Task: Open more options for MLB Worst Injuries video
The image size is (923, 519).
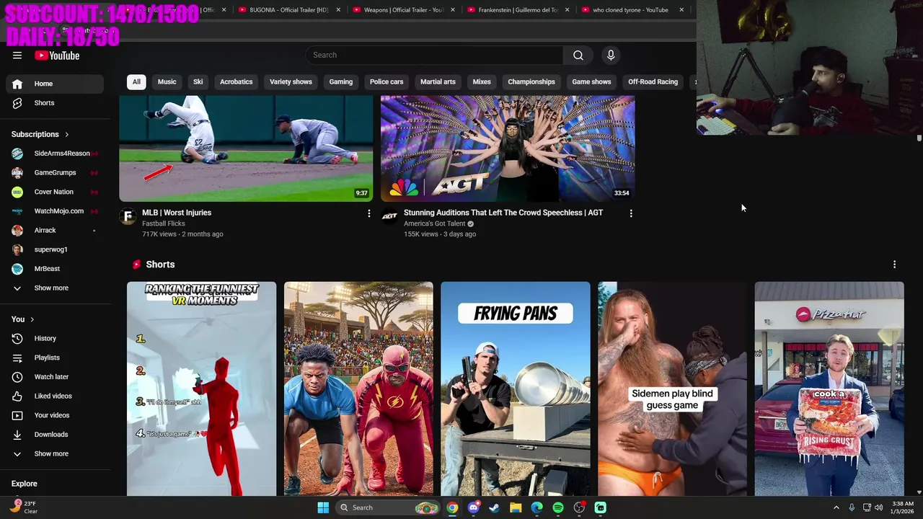Action: [x=368, y=213]
